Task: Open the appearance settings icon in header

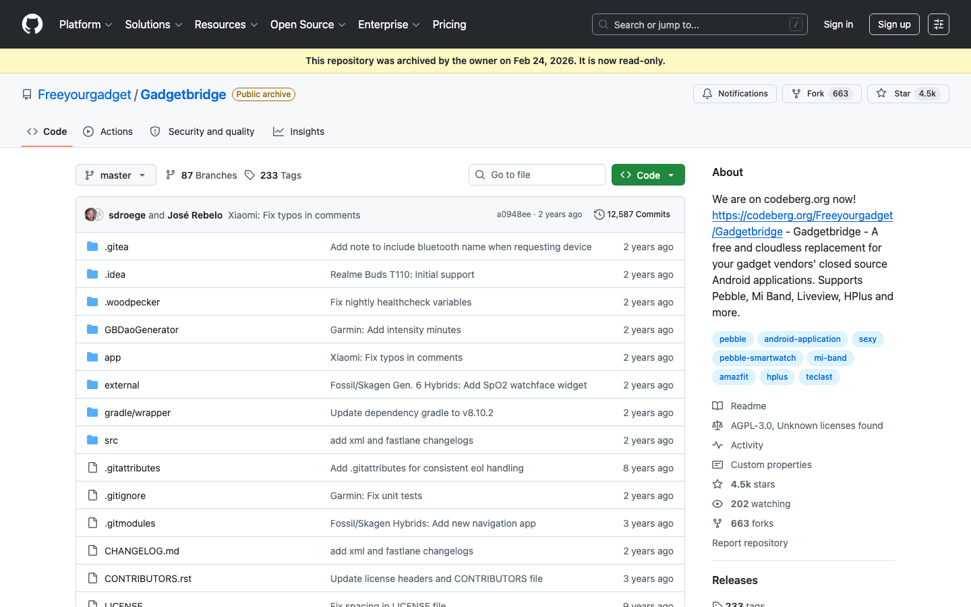Action: click(938, 24)
